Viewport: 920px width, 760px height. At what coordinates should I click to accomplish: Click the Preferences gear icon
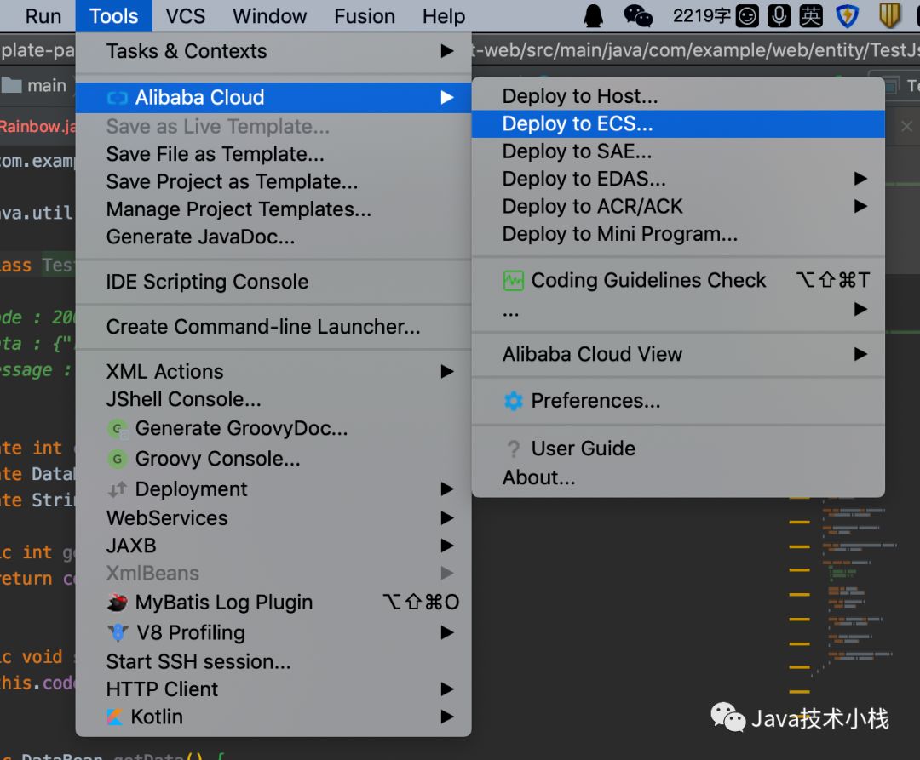click(x=514, y=401)
